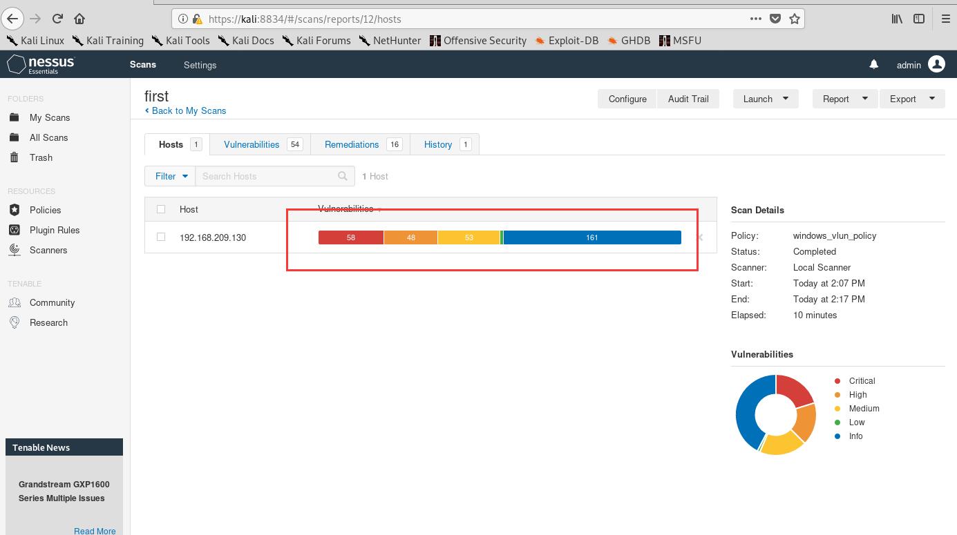
Task: Expand the Export dropdown
Action: point(912,99)
